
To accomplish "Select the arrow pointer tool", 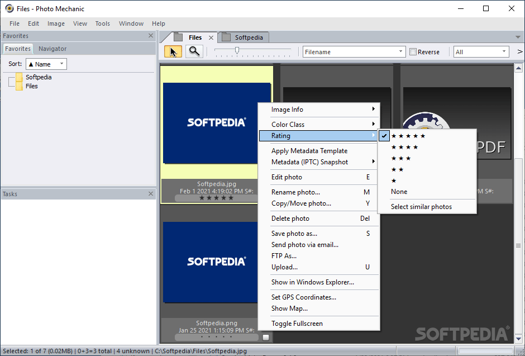I will (x=173, y=51).
